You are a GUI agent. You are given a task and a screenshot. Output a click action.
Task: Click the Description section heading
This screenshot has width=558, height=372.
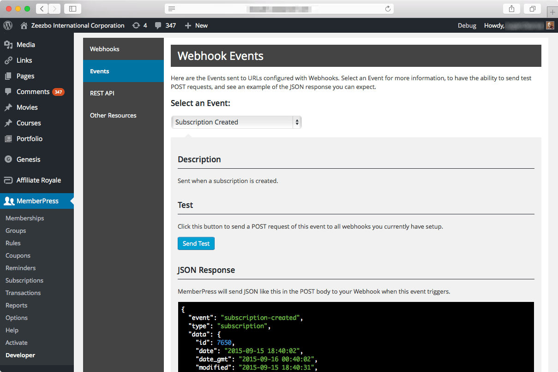(x=199, y=159)
